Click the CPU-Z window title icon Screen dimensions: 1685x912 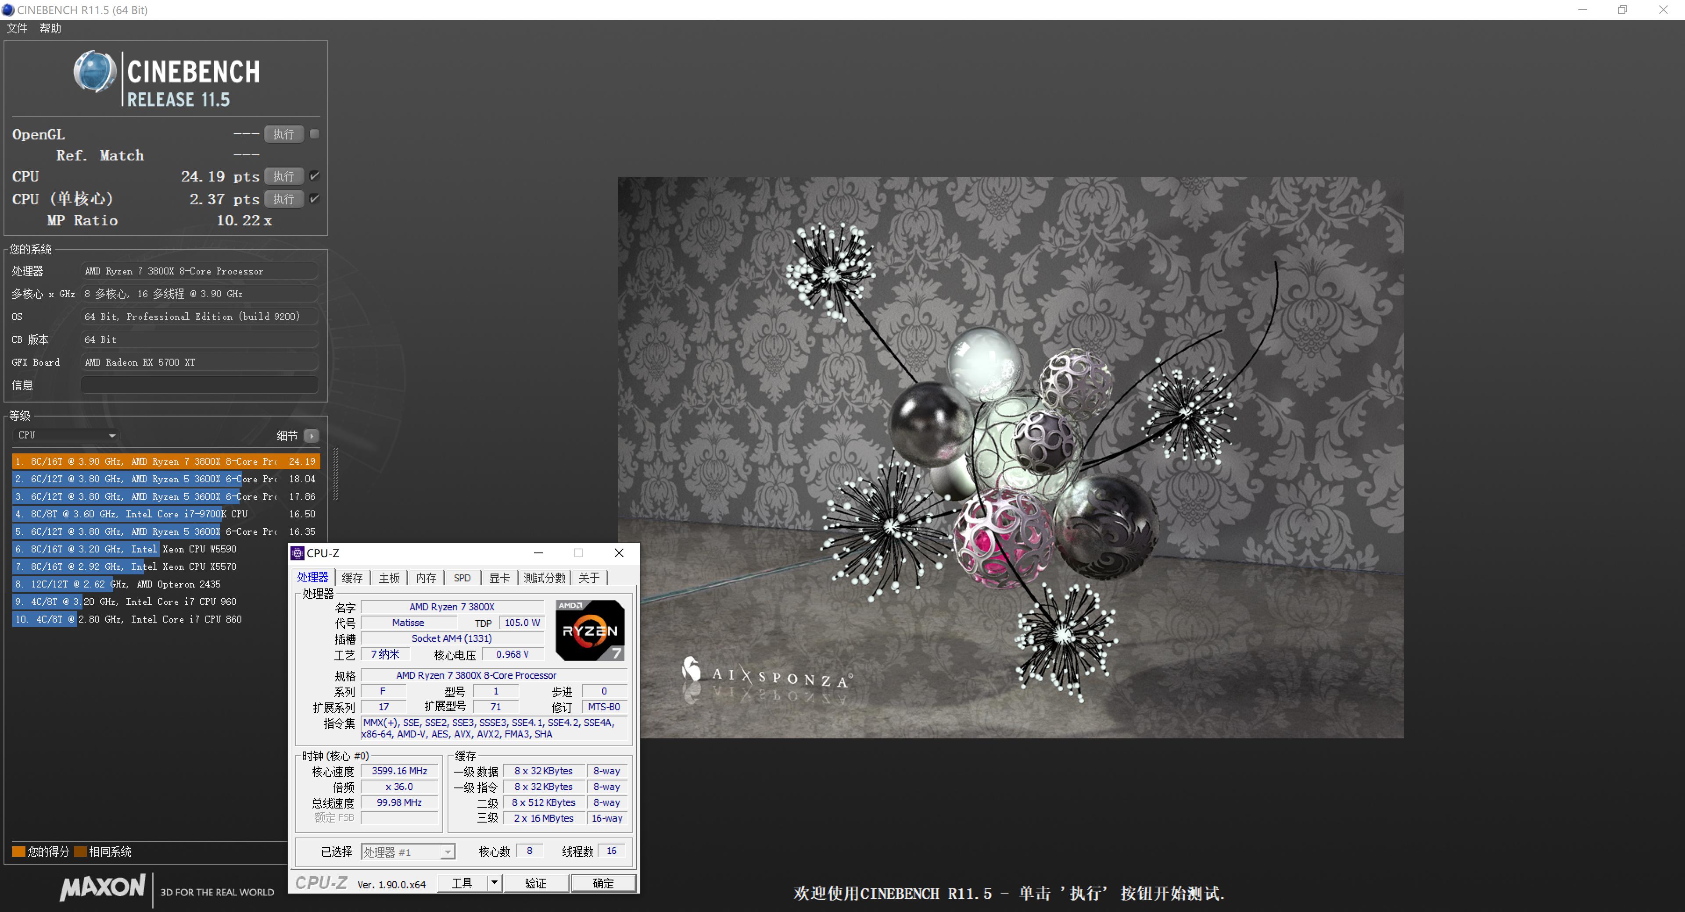298,553
